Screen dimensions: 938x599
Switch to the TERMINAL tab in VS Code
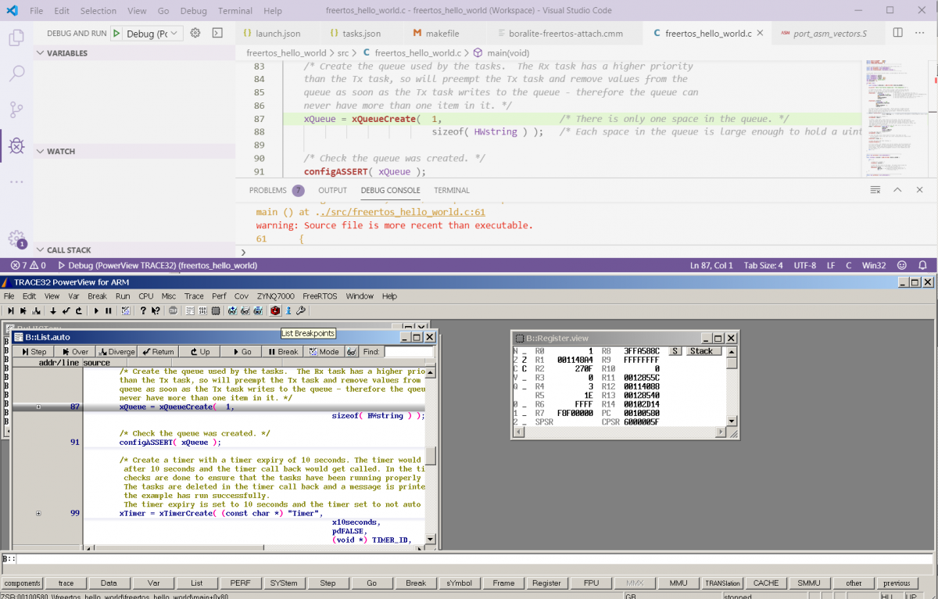(451, 190)
